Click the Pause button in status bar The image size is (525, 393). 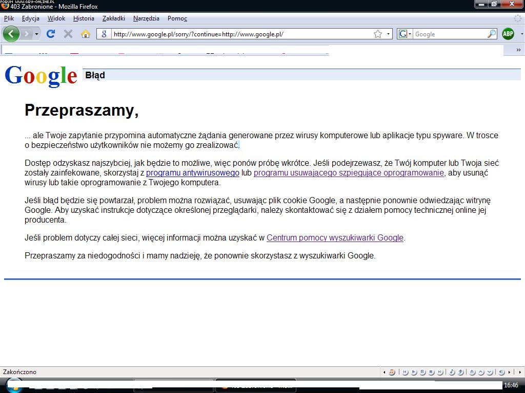click(x=422, y=372)
